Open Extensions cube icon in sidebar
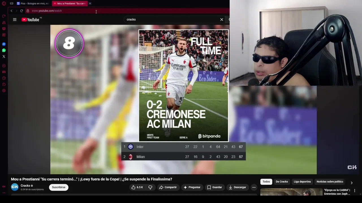362x203 pixels. click(x=4, y=84)
